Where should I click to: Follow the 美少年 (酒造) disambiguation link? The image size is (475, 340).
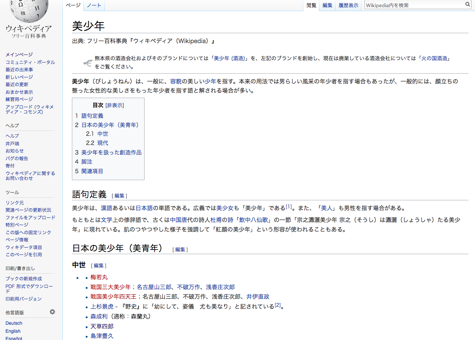coord(229,58)
